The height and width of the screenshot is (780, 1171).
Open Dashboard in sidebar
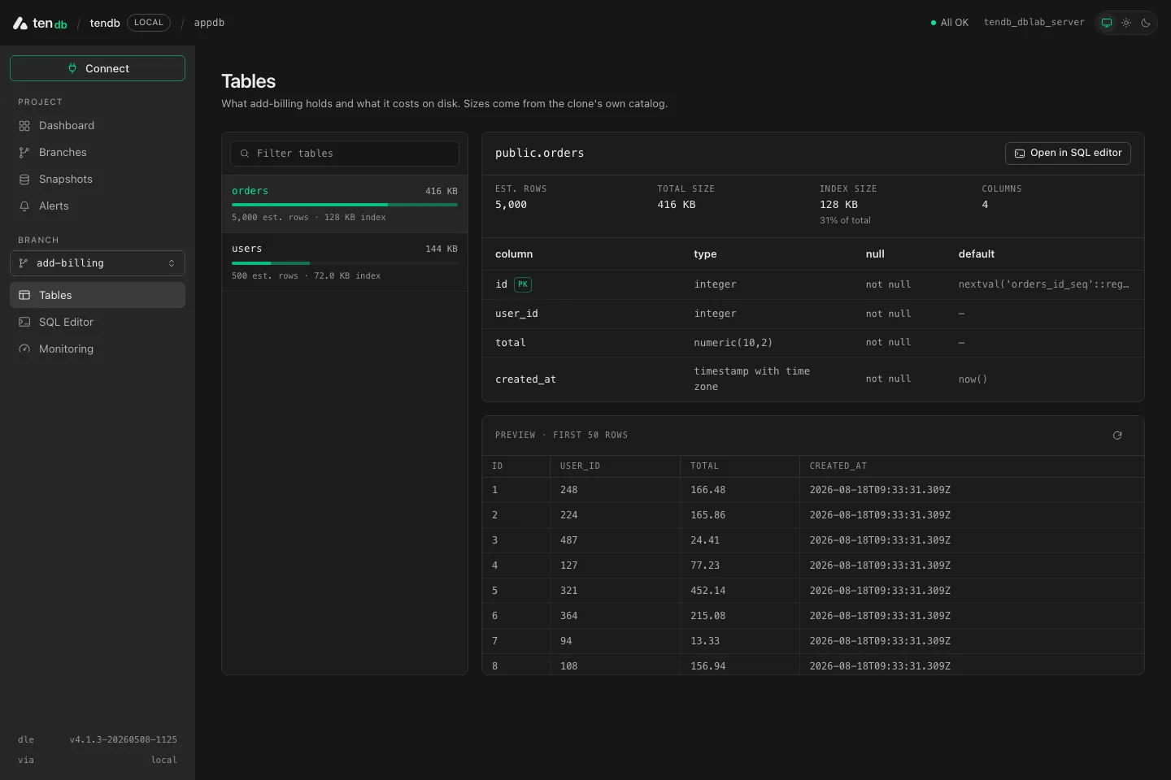point(98,125)
